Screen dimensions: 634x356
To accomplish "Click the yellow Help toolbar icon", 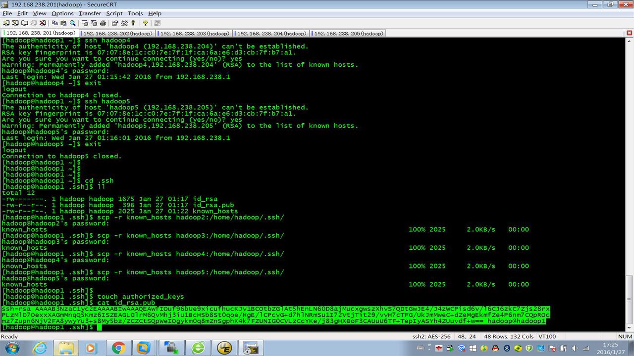I will (145, 23).
